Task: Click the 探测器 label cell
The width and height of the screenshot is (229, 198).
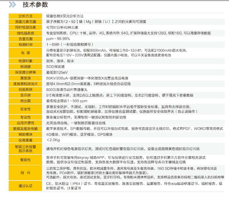Action: point(26,67)
